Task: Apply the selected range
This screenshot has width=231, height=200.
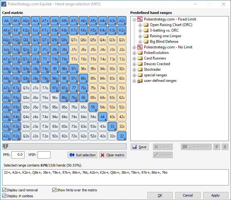Action: coord(216,195)
